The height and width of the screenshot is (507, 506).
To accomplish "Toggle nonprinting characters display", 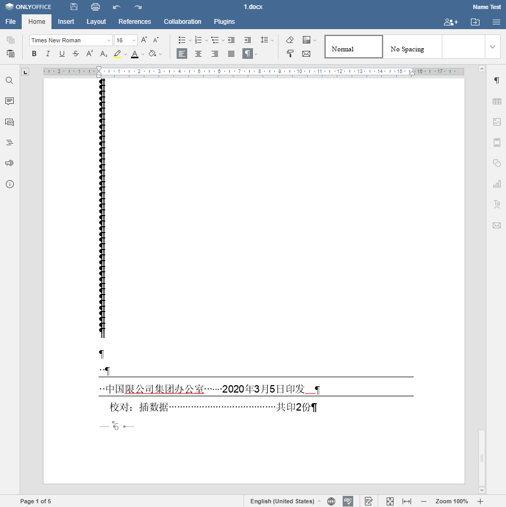I will click(248, 54).
